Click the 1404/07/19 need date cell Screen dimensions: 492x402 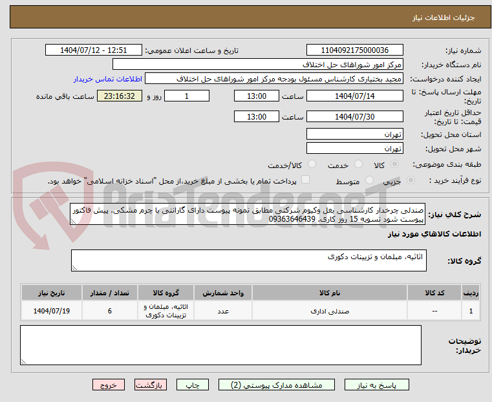click(x=52, y=311)
